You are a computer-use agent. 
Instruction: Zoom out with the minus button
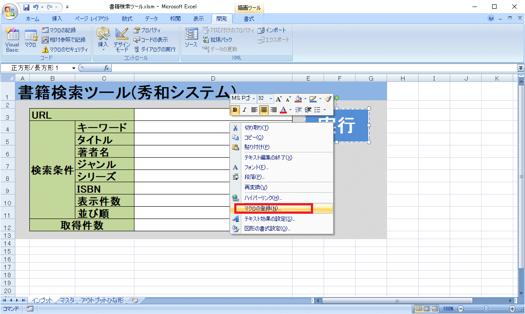click(x=461, y=309)
